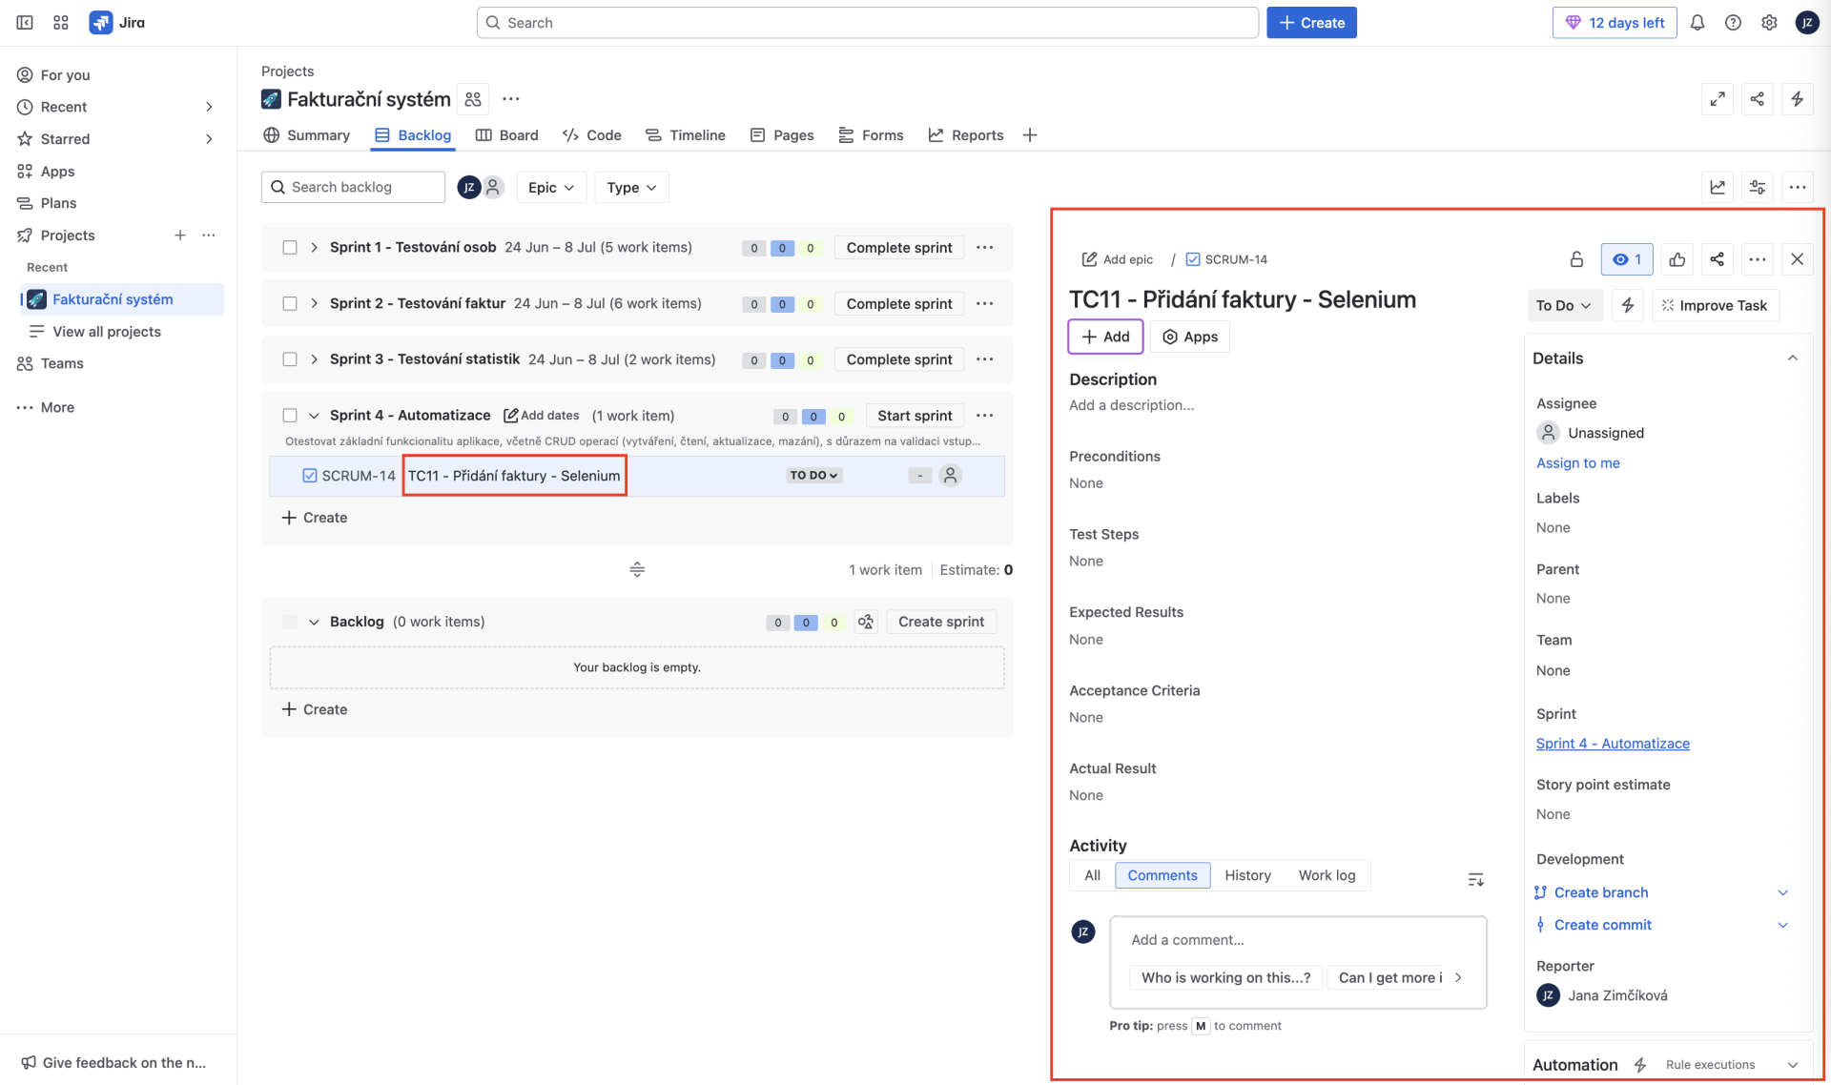This screenshot has height=1085, width=1831.
Task: Collapse the sidebar with the top-left panel icon
Action: tap(25, 23)
